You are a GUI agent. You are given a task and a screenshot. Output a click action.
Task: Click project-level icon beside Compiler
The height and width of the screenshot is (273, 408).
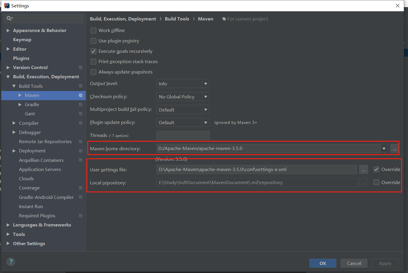click(80, 123)
